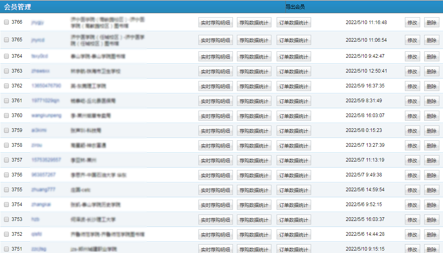Click 修改 for member 3766
Image resolution: width=443 pixels, height=253 pixels.
pyautogui.click(x=412, y=23)
